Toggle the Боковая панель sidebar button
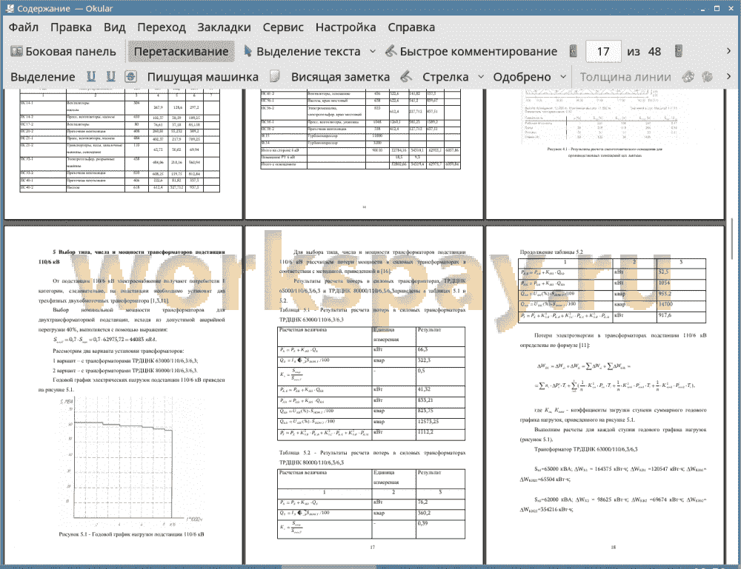741x569 pixels. click(63, 52)
